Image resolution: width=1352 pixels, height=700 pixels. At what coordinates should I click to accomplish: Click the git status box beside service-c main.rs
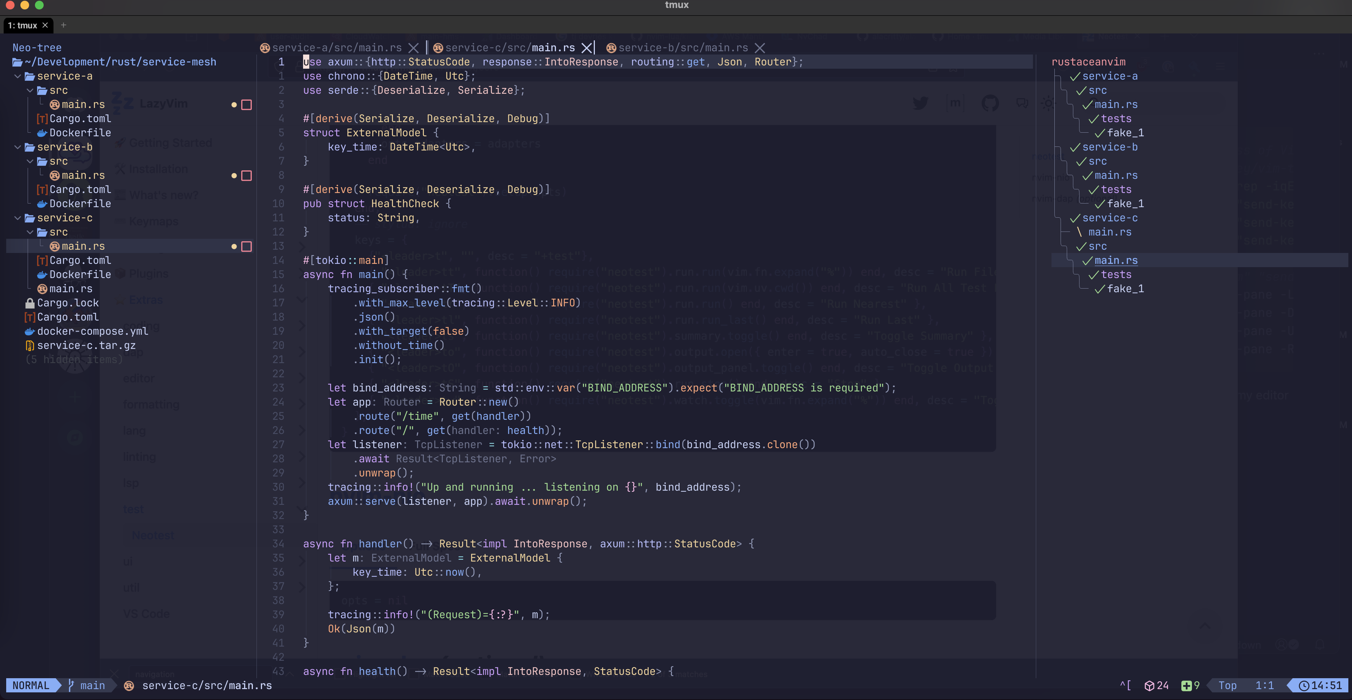pyautogui.click(x=246, y=246)
